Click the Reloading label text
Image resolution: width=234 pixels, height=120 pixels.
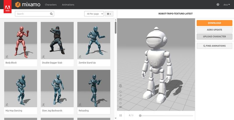83,110
